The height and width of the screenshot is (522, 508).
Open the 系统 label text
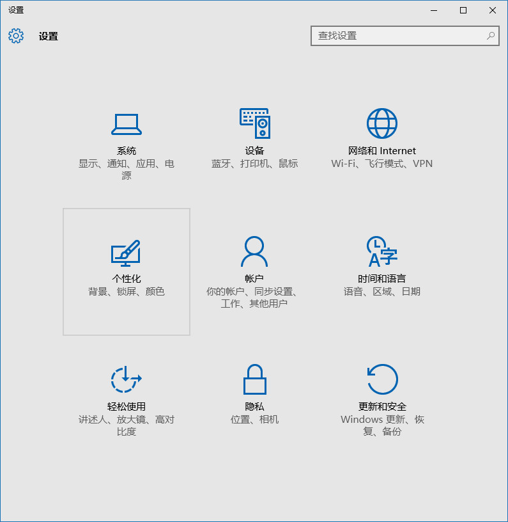point(127,151)
